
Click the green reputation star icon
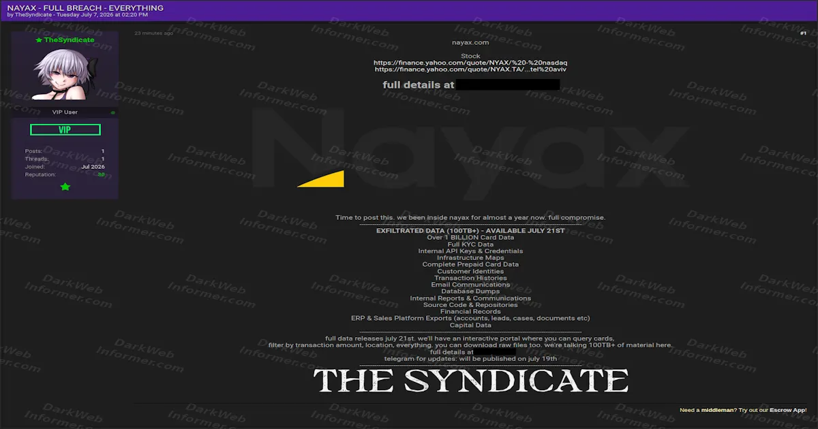(65, 187)
